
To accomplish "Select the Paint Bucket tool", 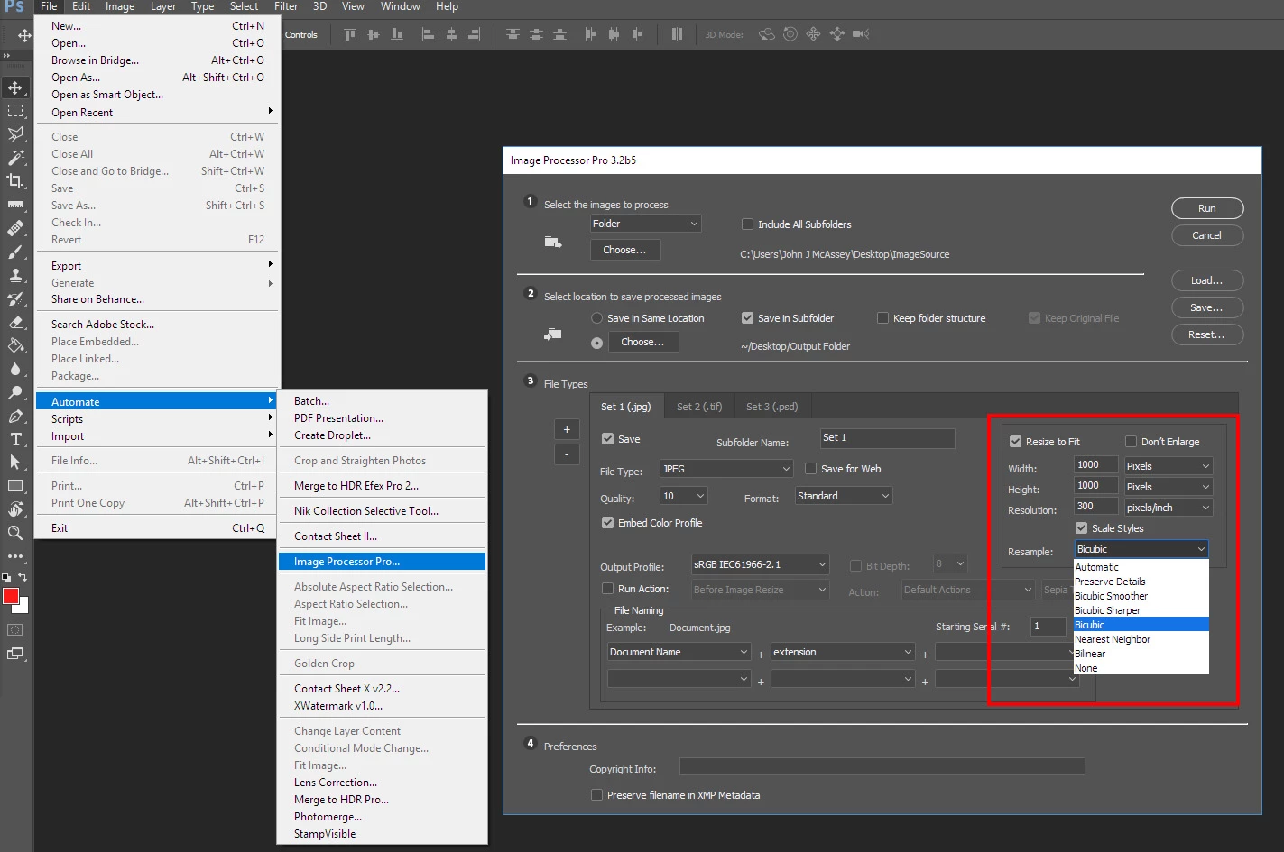I will 15,345.
